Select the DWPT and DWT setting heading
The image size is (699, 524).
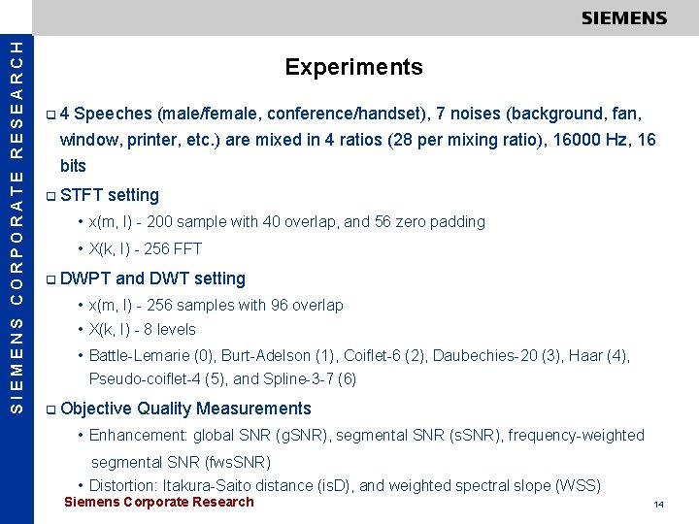click(152, 278)
